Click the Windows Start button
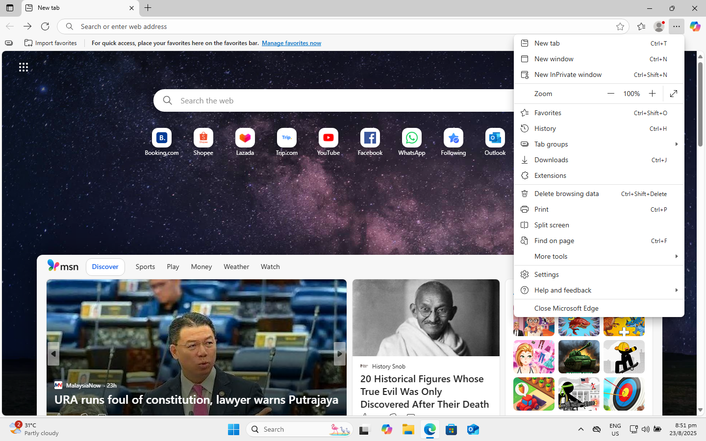 coord(233,429)
